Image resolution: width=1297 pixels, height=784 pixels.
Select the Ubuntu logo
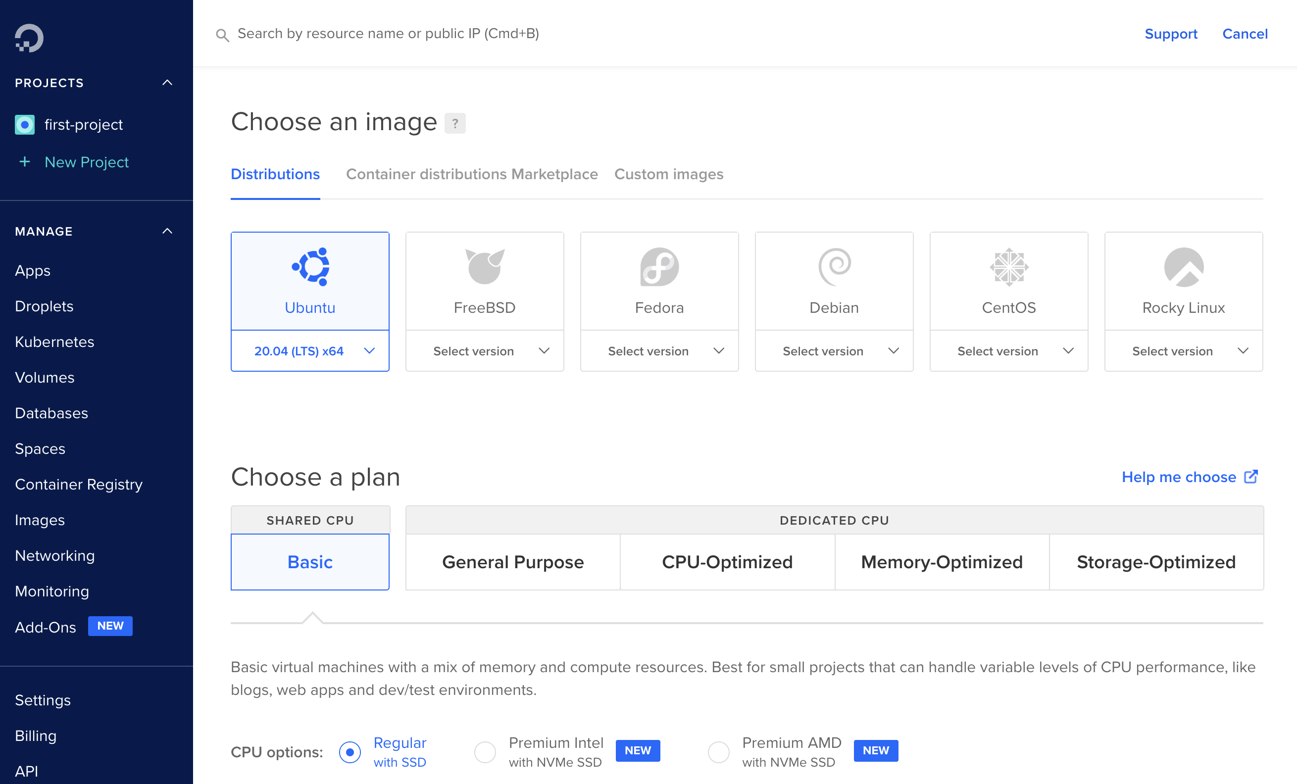click(x=310, y=266)
